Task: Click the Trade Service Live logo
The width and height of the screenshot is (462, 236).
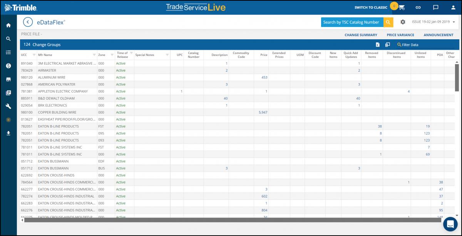Action: coord(196,7)
